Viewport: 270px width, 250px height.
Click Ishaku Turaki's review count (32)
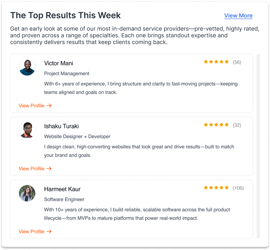[x=237, y=125]
